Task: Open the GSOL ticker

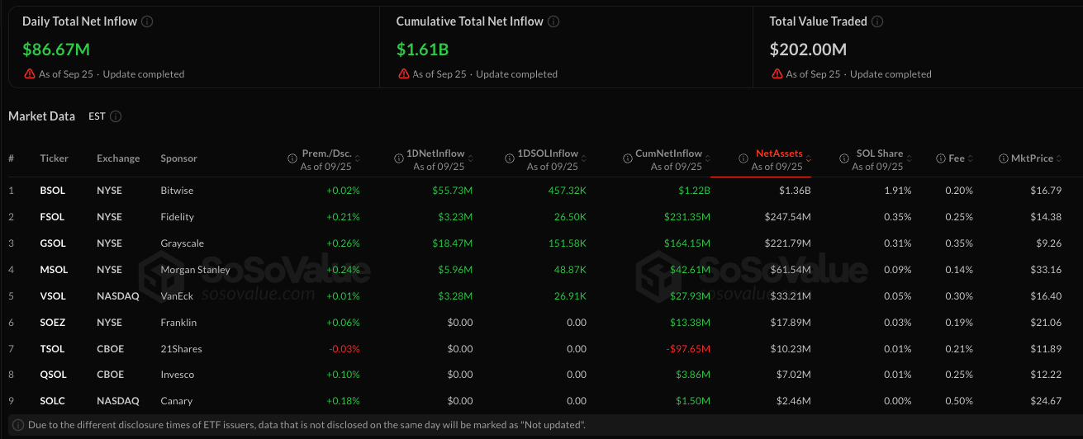Action: click(x=53, y=243)
